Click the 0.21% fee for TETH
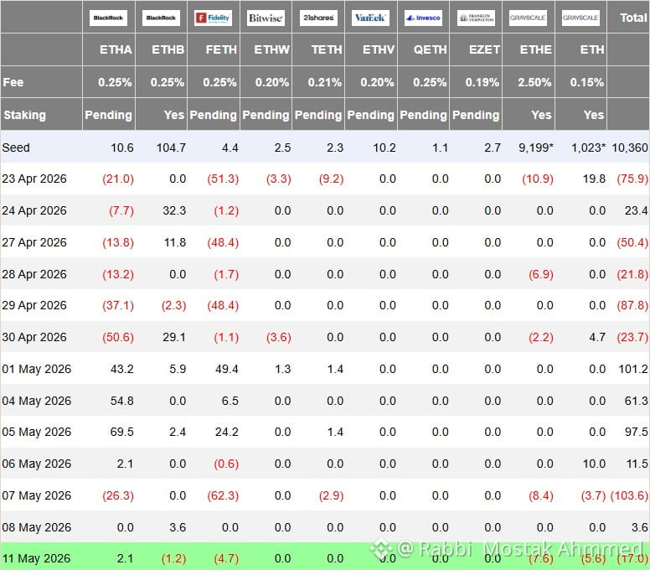The height and width of the screenshot is (570, 650). tap(325, 82)
